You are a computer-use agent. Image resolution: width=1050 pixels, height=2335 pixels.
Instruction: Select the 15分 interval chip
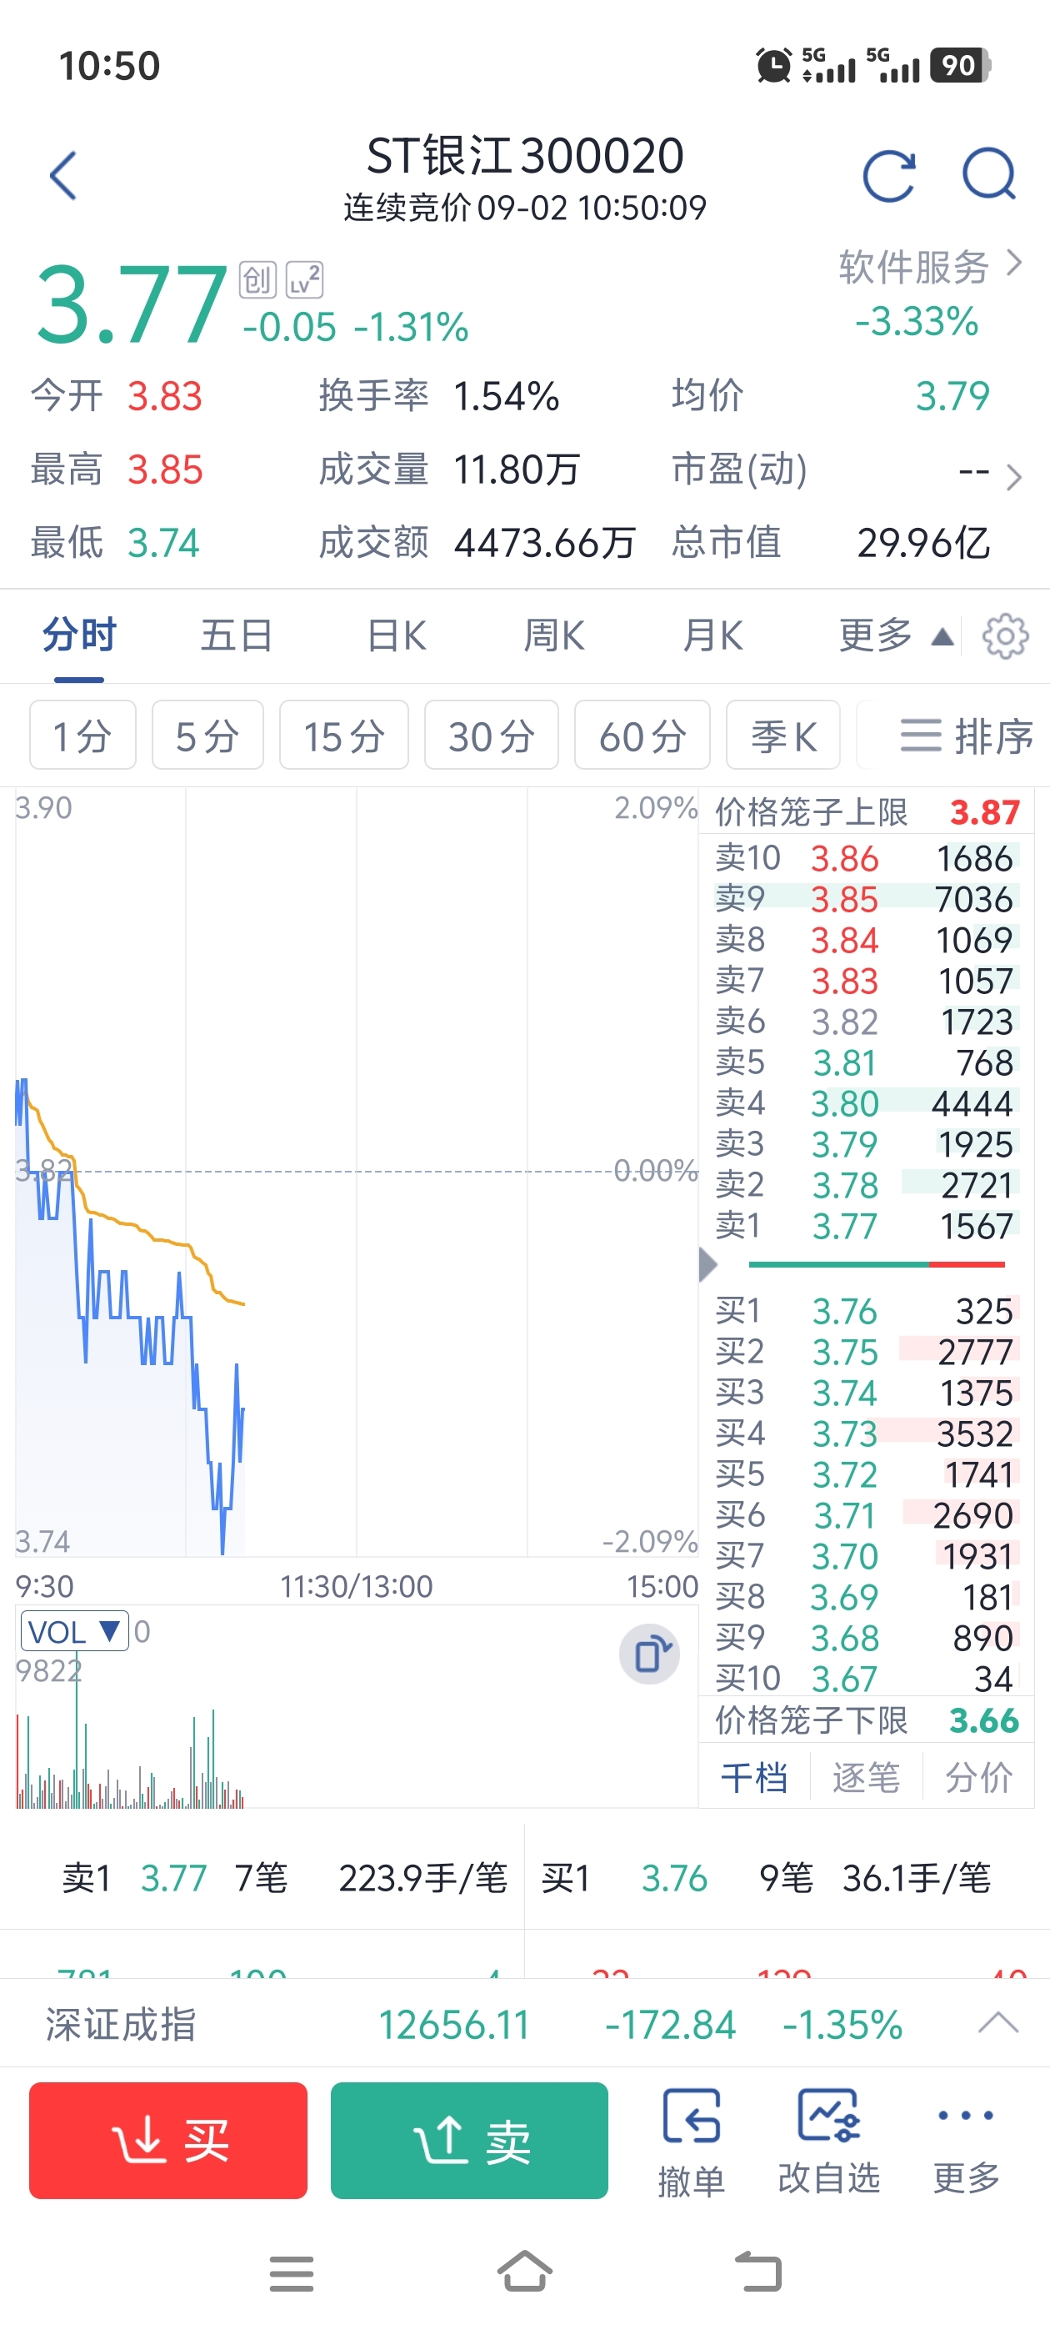[343, 736]
